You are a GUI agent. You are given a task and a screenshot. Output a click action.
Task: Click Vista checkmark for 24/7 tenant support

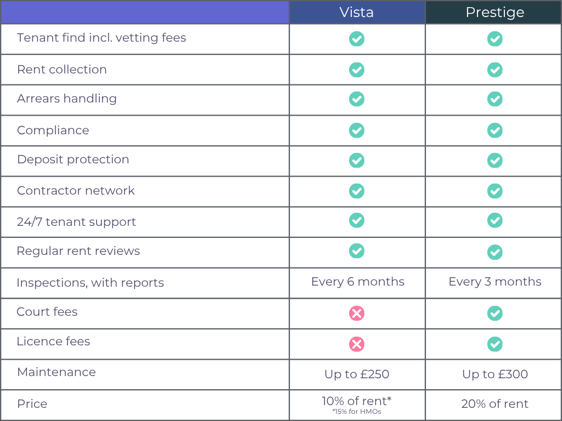coord(357,220)
